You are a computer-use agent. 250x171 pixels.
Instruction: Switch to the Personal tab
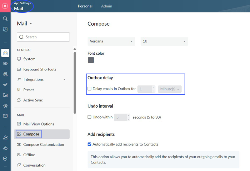85,6
